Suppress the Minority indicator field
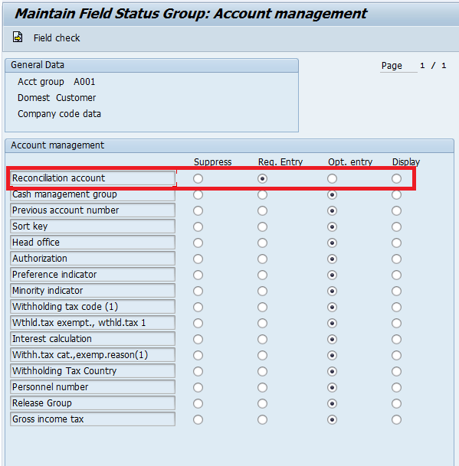 [x=198, y=291]
